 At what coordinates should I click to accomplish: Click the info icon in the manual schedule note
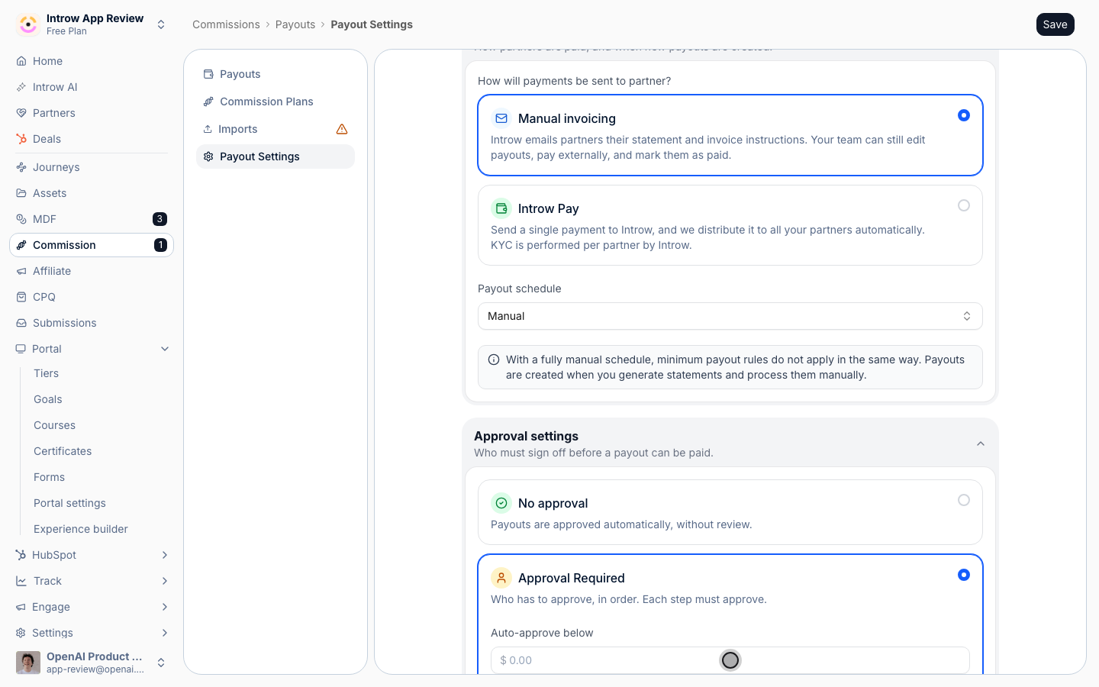(x=494, y=360)
